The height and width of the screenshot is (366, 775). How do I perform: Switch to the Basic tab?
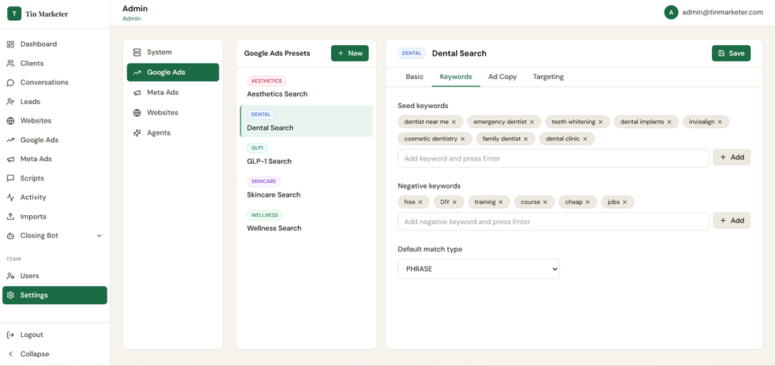pos(415,77)
